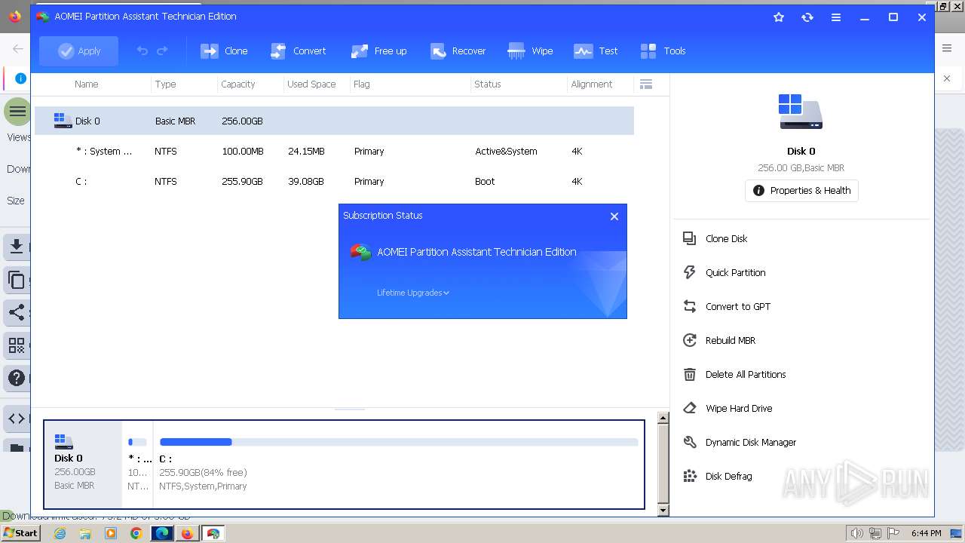Sort by the Name column header
The height and width of the screenshot is (543, 965).
[x=87, y=84]
